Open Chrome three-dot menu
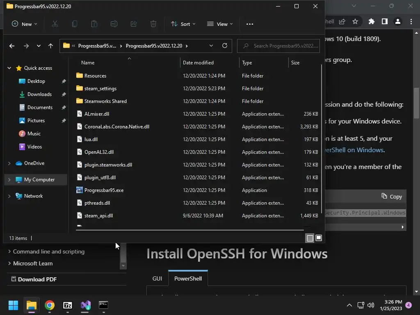 click(x=411, y=21)
